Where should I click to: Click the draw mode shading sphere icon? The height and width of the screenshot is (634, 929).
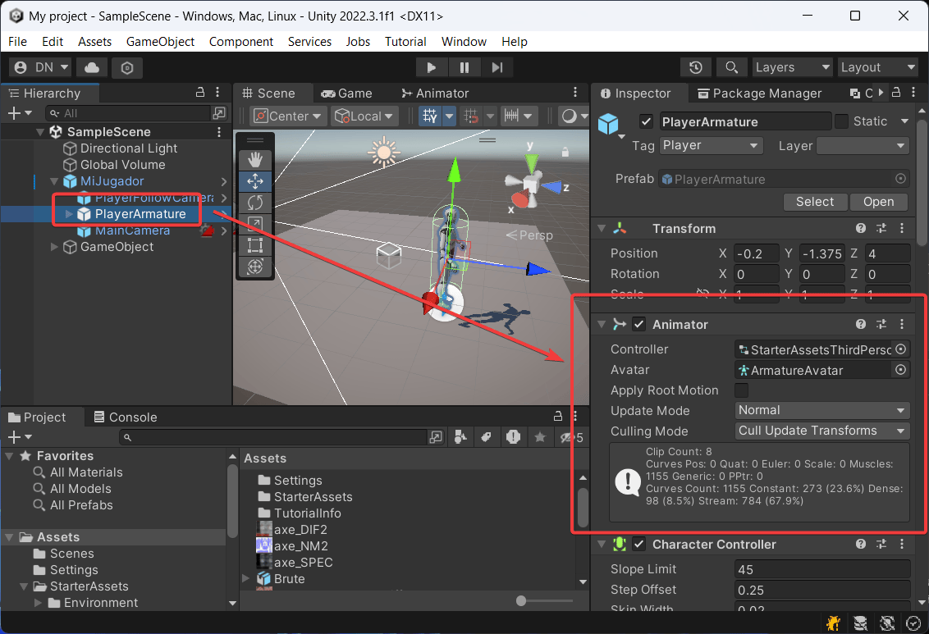pos(569,116)
